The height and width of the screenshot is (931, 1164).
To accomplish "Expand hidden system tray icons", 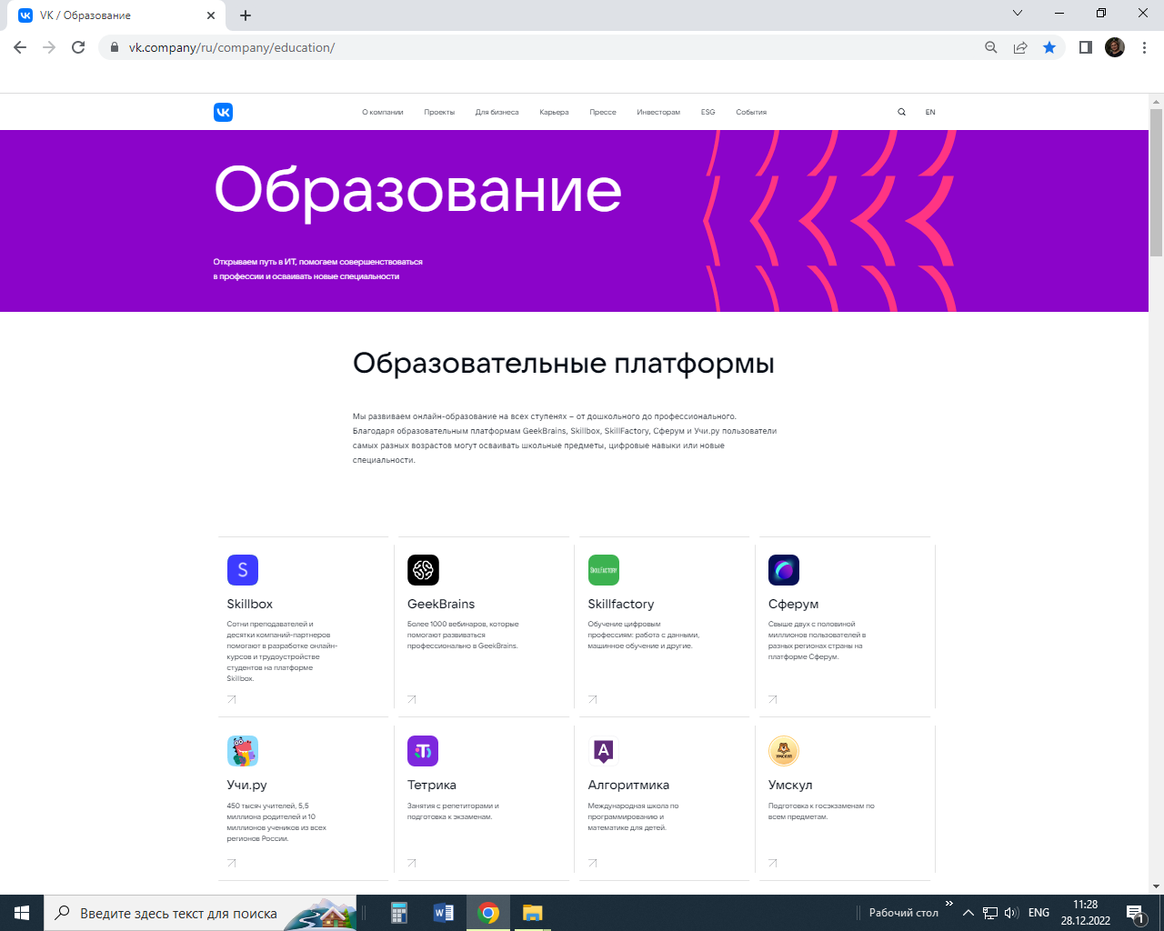I will click(968, 913).
